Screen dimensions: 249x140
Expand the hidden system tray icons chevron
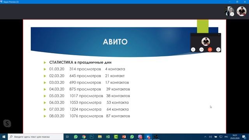[x=205, y=137]
